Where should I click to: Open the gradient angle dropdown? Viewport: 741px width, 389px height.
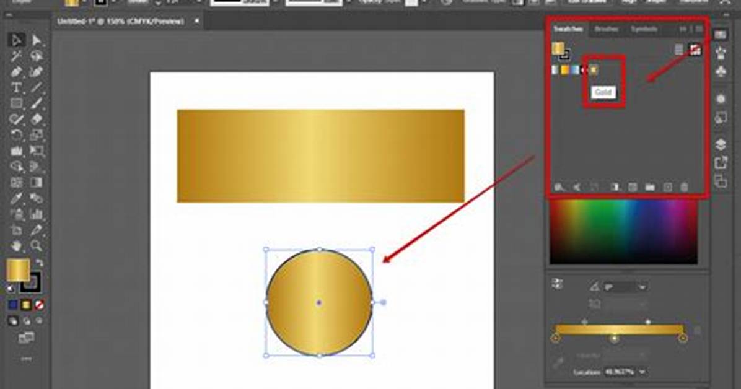click(x=642, y=287)
